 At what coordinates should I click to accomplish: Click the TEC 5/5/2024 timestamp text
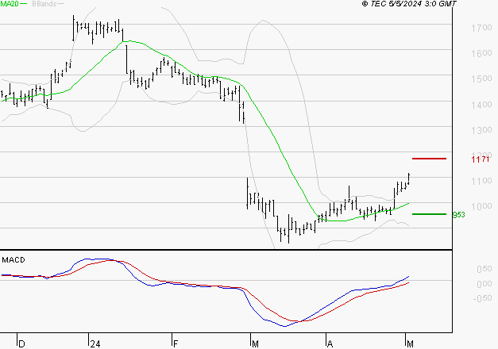point(409,4)
